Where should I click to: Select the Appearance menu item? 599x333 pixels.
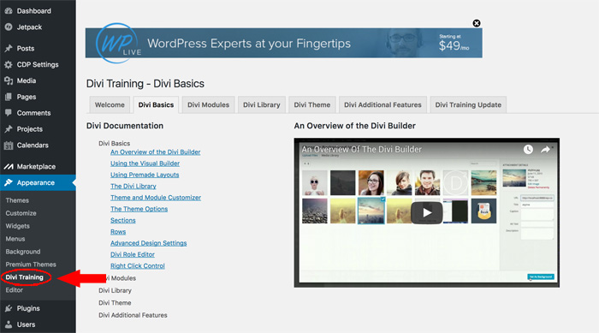coord(38,182)
